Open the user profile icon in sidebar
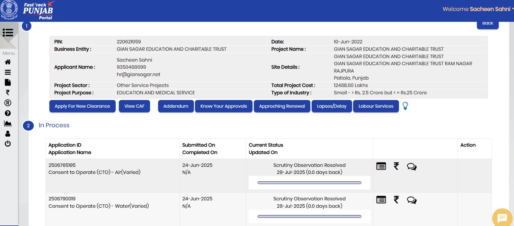 coord(8,134)
